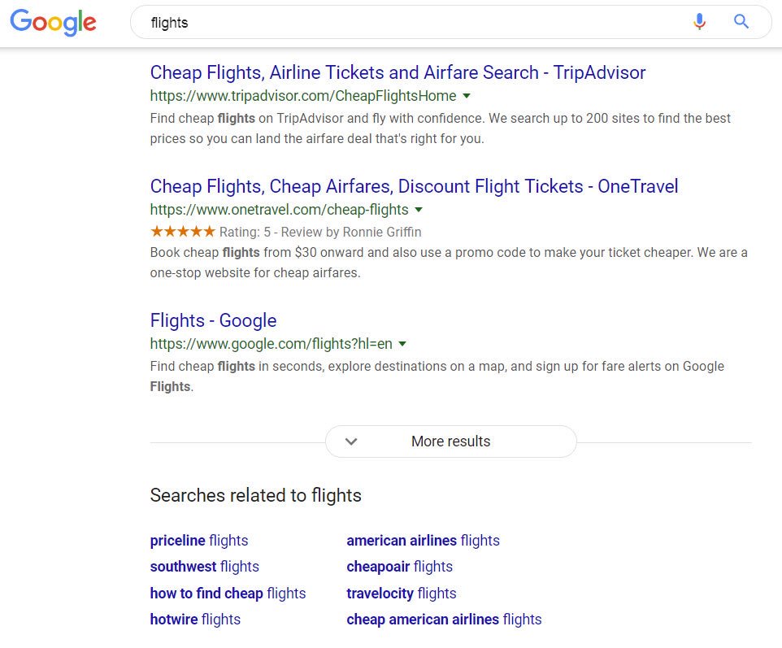This screenshot has height=648, width=782.
Task: Expand More results with the chevron
Action: click(351, 441)
